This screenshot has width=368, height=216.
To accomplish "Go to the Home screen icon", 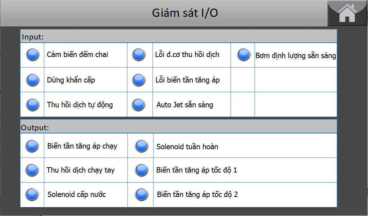I will point(347,13).
